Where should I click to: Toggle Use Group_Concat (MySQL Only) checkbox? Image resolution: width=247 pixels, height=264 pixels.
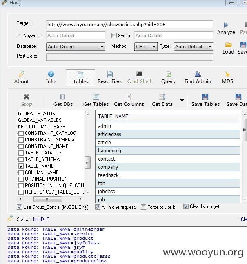pyautogui.click(x=19, y=207)
